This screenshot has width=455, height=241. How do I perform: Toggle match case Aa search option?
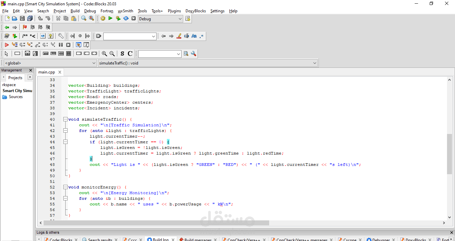(x=194, y=36)
